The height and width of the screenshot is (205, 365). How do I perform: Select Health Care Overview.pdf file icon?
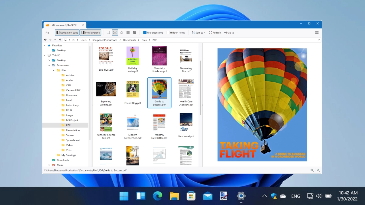[186, 89]
